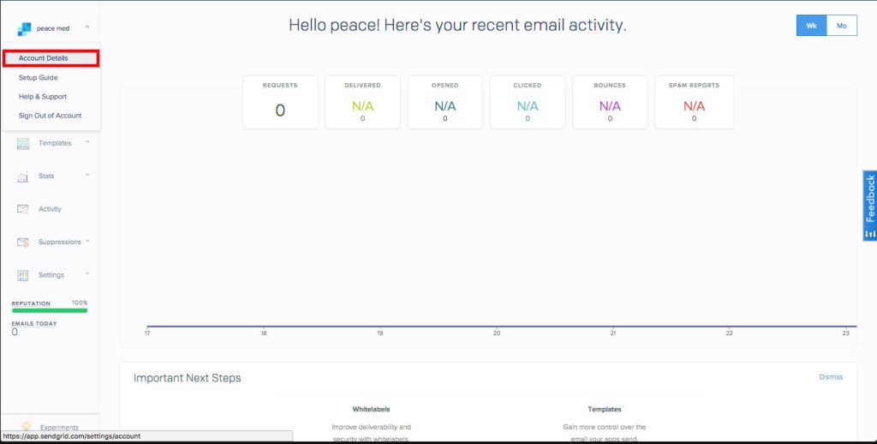Click the Settings sliders icon
This screenshot has width=877, height=444.
[x=23, y=275]
